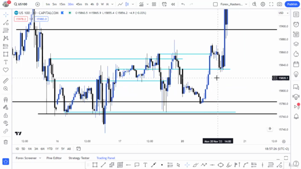Start bar Replay mode
This screenshot has height=169, width=301.
tap(173, 4)
